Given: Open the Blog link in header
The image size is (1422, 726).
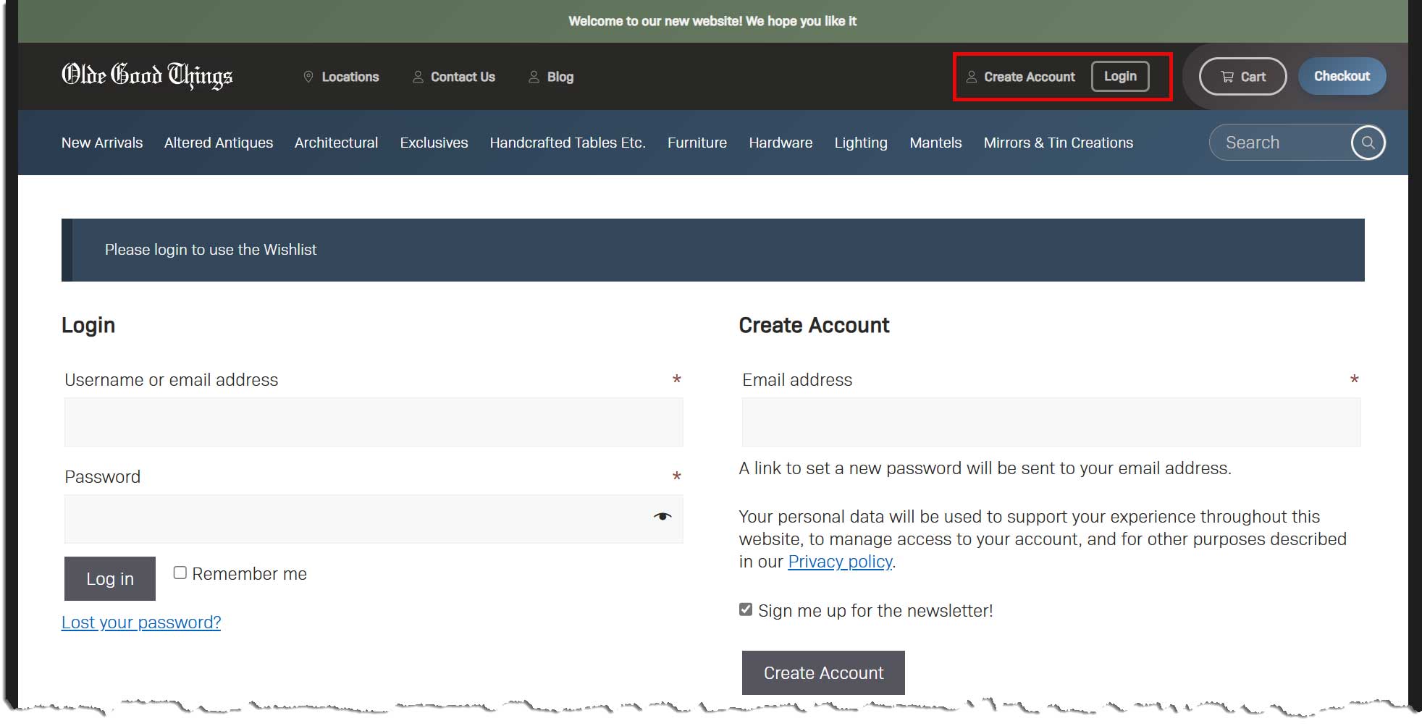Looking at the screenshot, I should tap(551, 77).
